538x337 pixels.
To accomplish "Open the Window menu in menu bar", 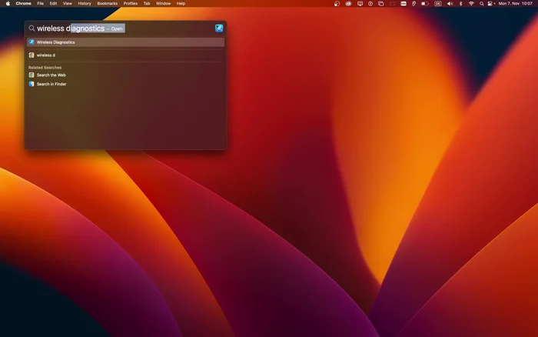I will (163, 4).
